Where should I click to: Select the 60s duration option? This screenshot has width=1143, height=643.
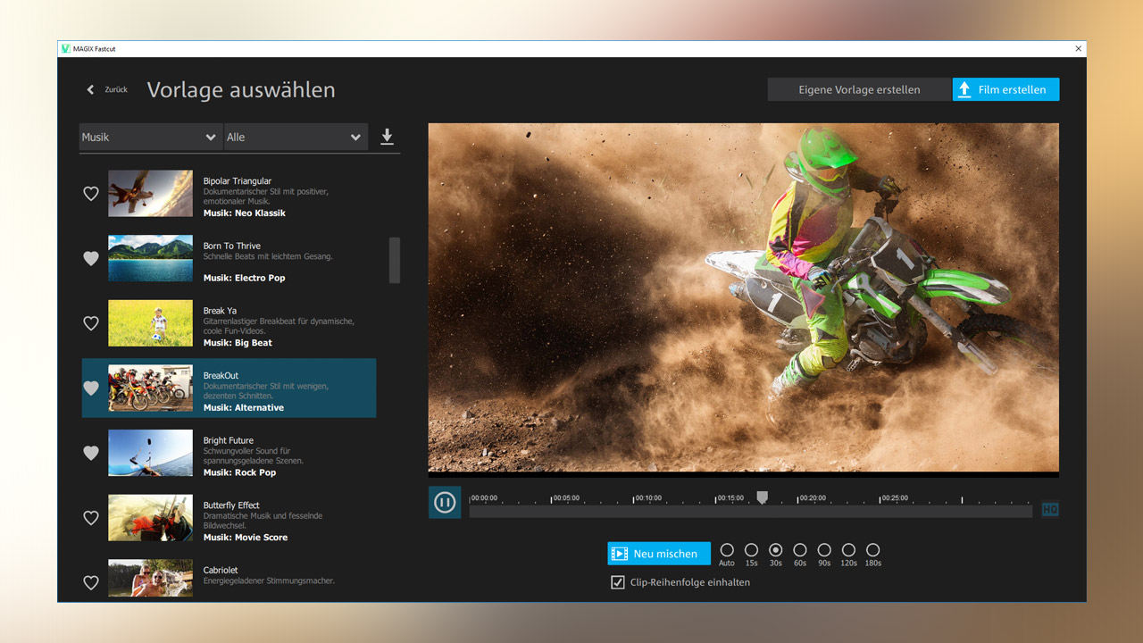799,549
